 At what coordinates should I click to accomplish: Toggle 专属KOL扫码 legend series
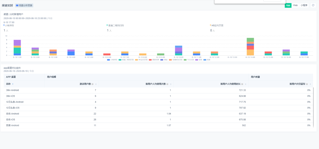[x=175, y=60]
